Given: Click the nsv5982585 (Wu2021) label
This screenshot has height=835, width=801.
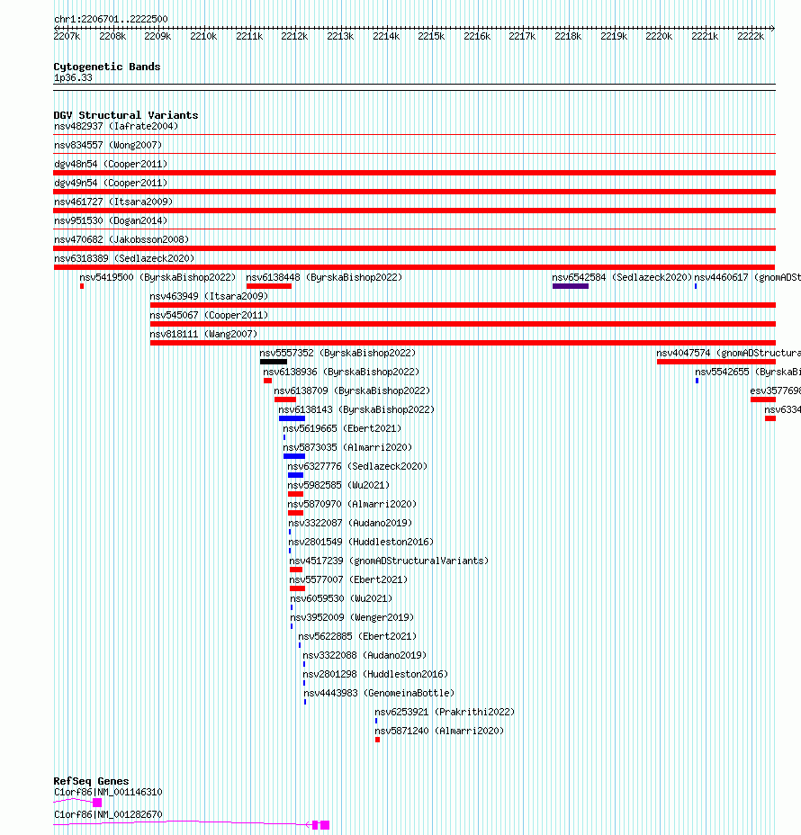Looking at the screenshot, I should (338, 485).
